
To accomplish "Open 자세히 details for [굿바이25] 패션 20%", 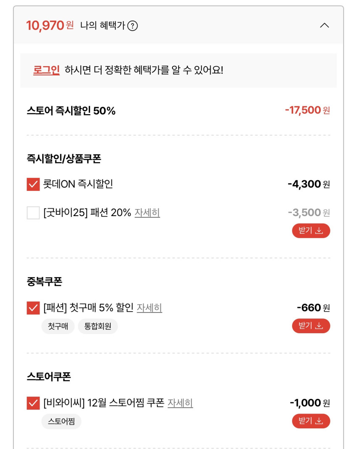I will [x=147, y=213].
